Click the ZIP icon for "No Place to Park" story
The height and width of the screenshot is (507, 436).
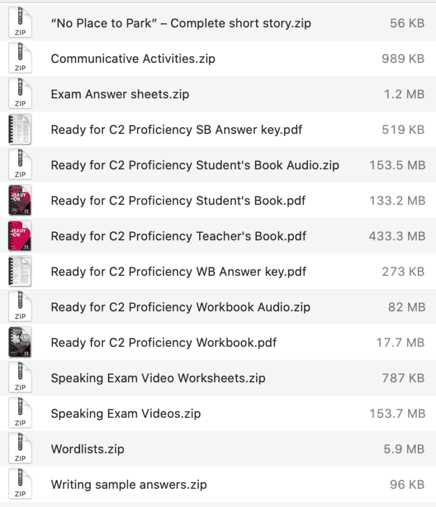pyautogui.click(x=20, y=23)
